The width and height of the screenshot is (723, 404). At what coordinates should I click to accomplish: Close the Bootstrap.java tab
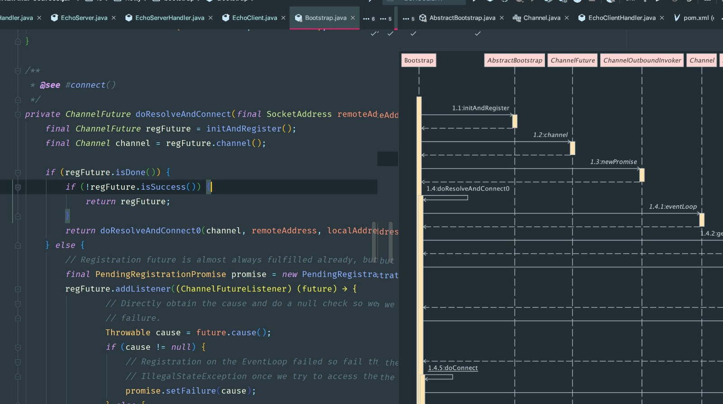click(353, 18)
